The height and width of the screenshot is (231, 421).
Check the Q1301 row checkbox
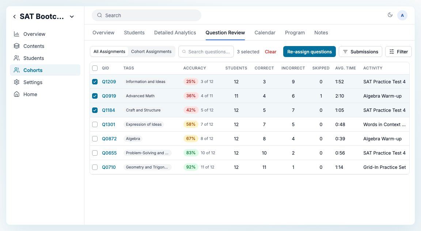(x=95, y=124)
